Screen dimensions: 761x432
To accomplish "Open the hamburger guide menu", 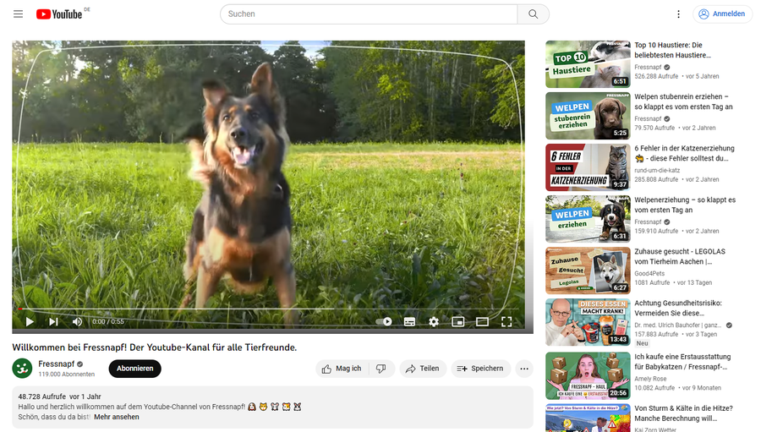I will click(18, 14).
